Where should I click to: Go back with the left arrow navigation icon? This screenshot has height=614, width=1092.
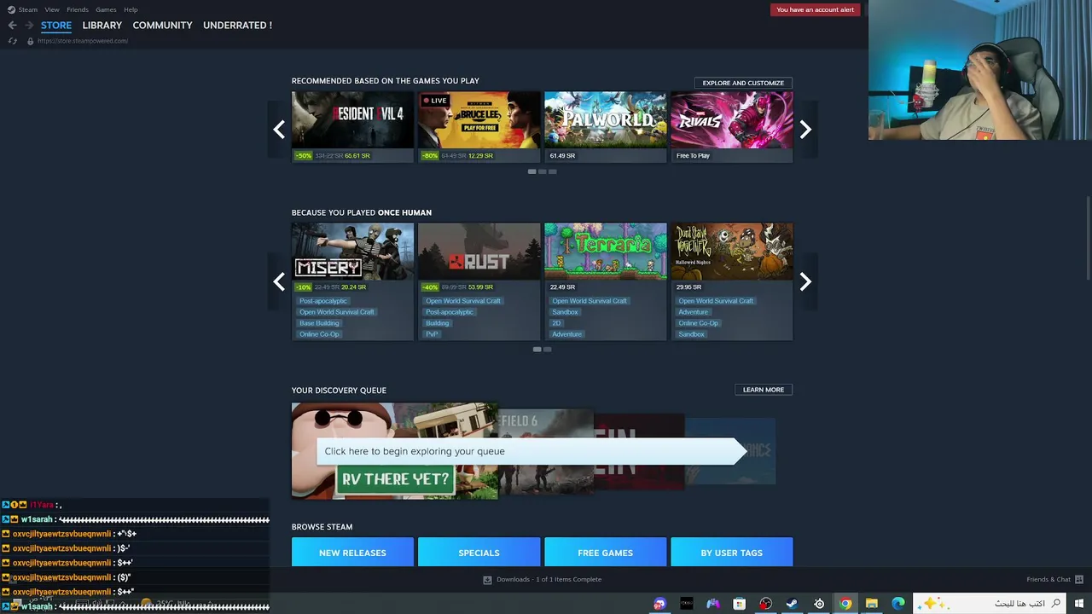click(x=12, y=26)
